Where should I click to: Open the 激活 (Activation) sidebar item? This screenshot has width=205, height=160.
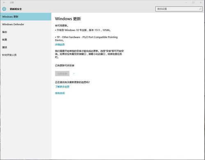pos(26,47)
